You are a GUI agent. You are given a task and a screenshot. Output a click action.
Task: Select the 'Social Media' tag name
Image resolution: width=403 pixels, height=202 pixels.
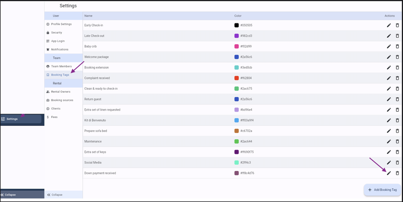92,163
